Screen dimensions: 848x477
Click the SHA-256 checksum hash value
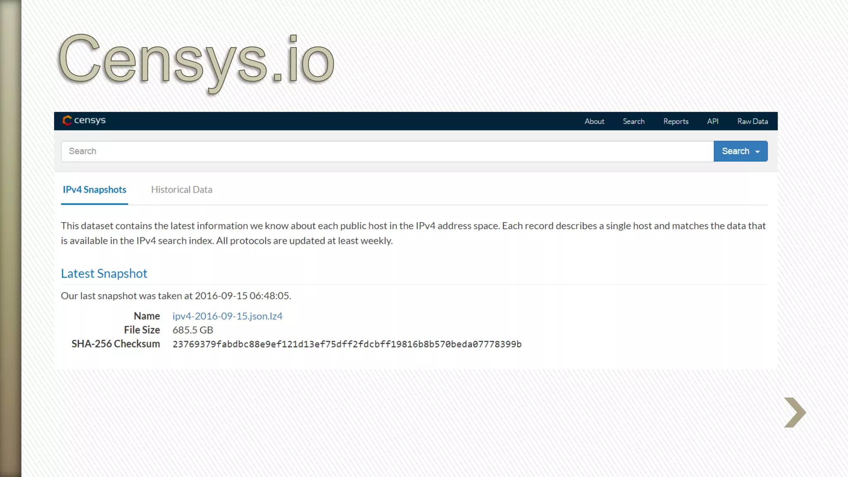(x=347, y=344)
